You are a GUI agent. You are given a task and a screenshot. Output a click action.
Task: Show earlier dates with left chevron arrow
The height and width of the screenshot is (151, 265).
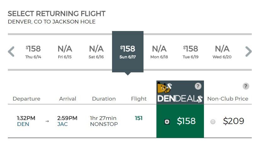(x=11, y=51)
